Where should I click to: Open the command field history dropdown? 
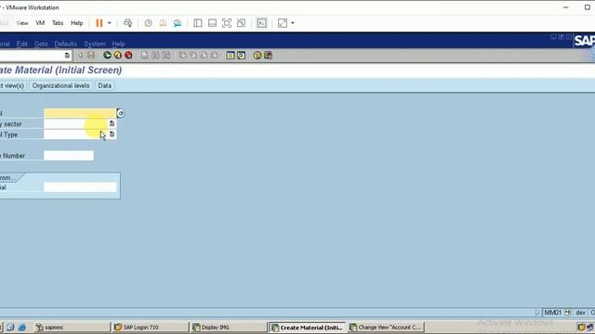tap(67, 56)
